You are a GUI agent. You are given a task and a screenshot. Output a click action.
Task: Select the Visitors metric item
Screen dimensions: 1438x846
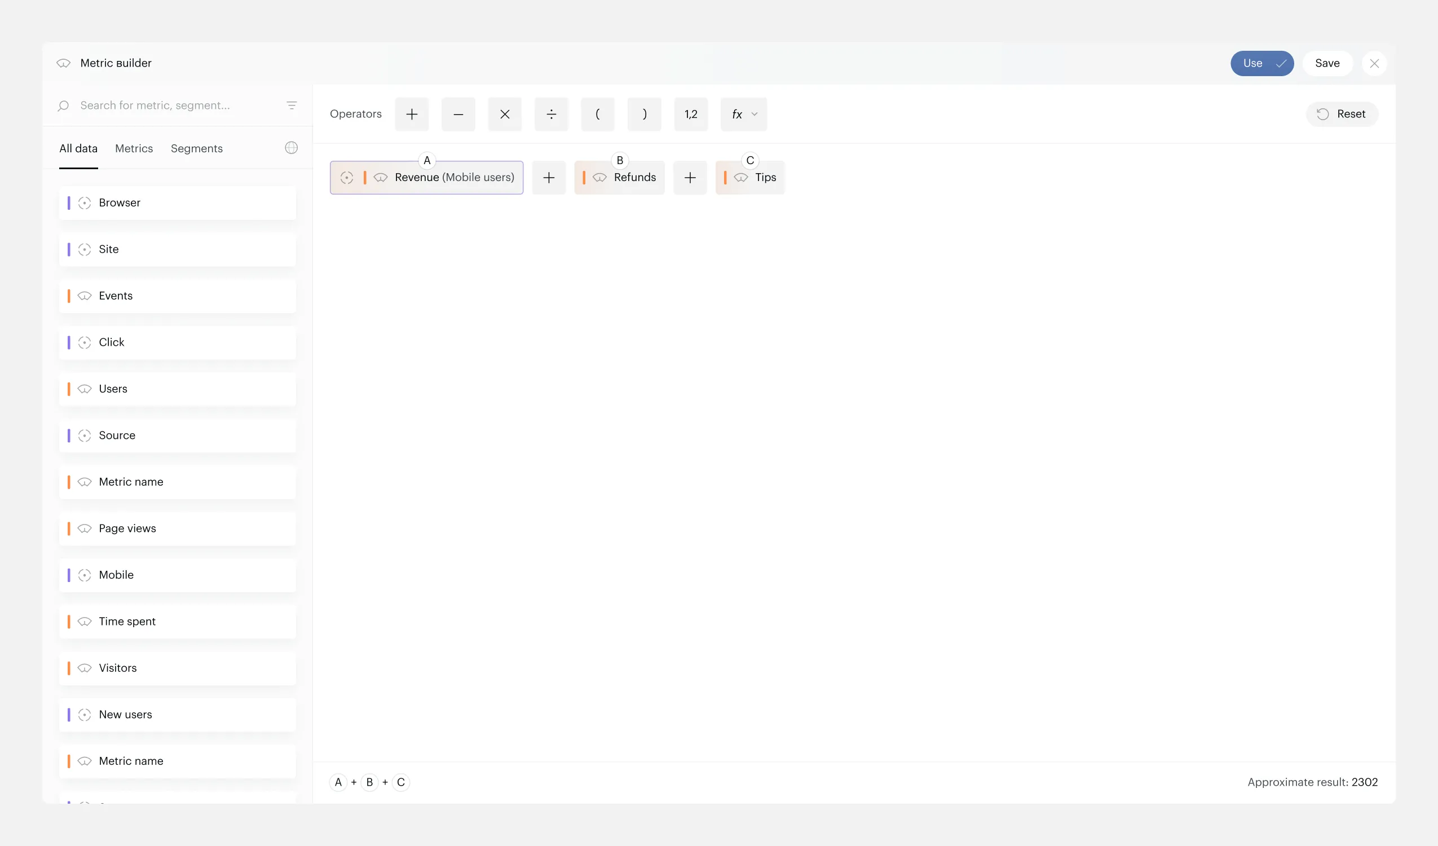178,668
